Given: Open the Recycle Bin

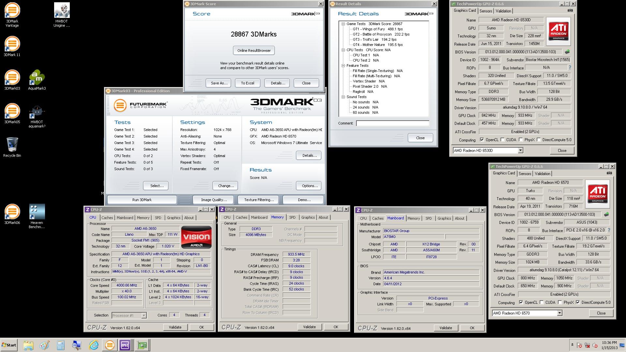Looking at the screenshot, I should tap(12, 147).
